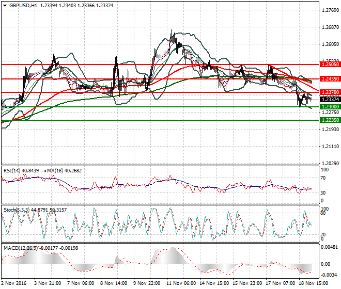This screenshot has height=289, width=341.
Task: Open the chart dropdown triangle beside GBPUSD,H1
Action: 5,6
